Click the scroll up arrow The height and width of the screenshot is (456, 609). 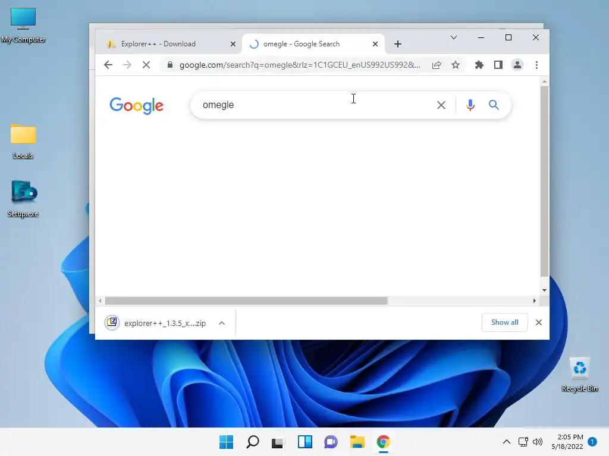click(545, 81)
